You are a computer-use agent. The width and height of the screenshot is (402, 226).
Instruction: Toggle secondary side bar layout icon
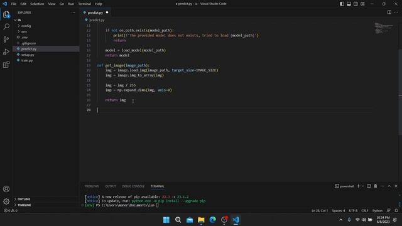pyautogui.click(x=356, y=4)
